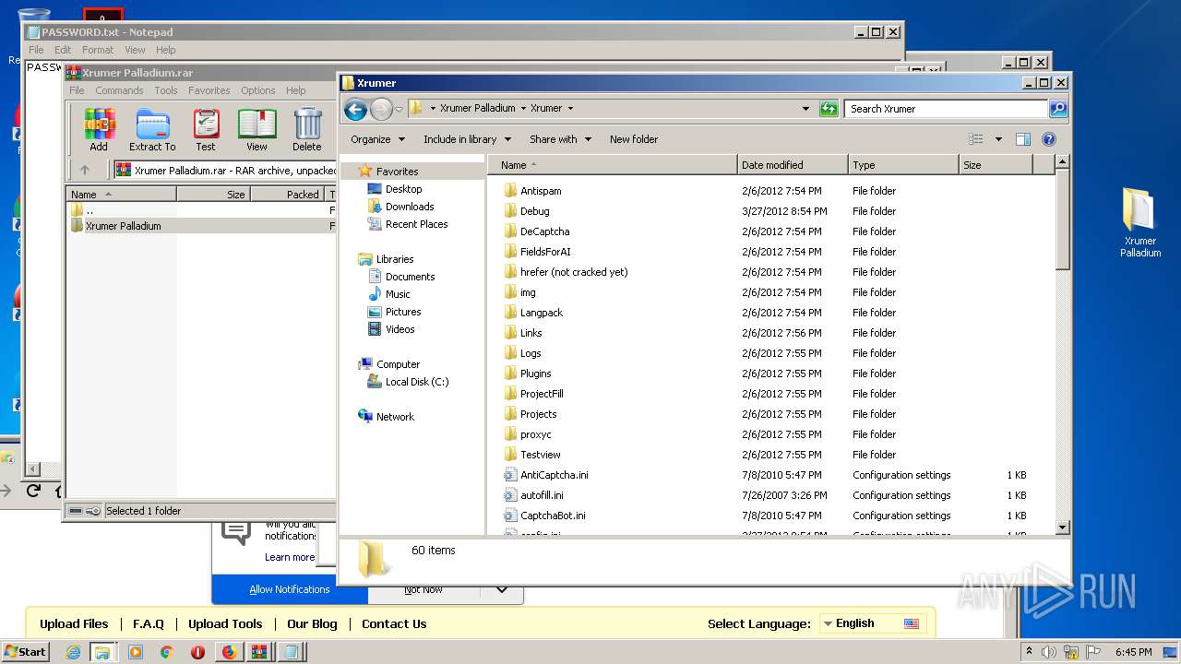Image resolution: width=1181 pixels, height=664 pixels.
Task: Select Favorites in navigation pane
Action: pos(397,172)
